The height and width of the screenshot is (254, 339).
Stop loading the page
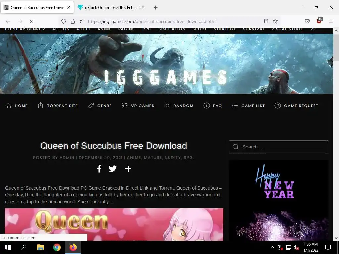click(x=31, y=21)
